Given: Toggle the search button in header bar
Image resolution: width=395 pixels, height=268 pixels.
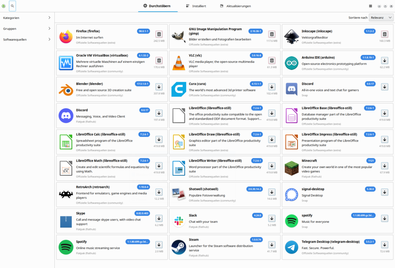Looking at the screenshot, I should tap(12, 6).
